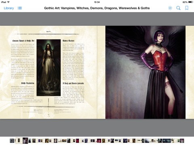Tap the Wi-Fi icon in status bar
Image resolution: width=194 pixels, height=145 pixels.
[8, 2]
